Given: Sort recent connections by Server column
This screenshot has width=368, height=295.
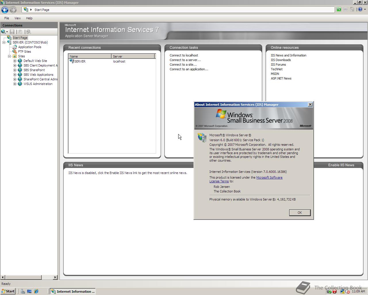Looking at the screenshot, I should (x=133, y=56).
